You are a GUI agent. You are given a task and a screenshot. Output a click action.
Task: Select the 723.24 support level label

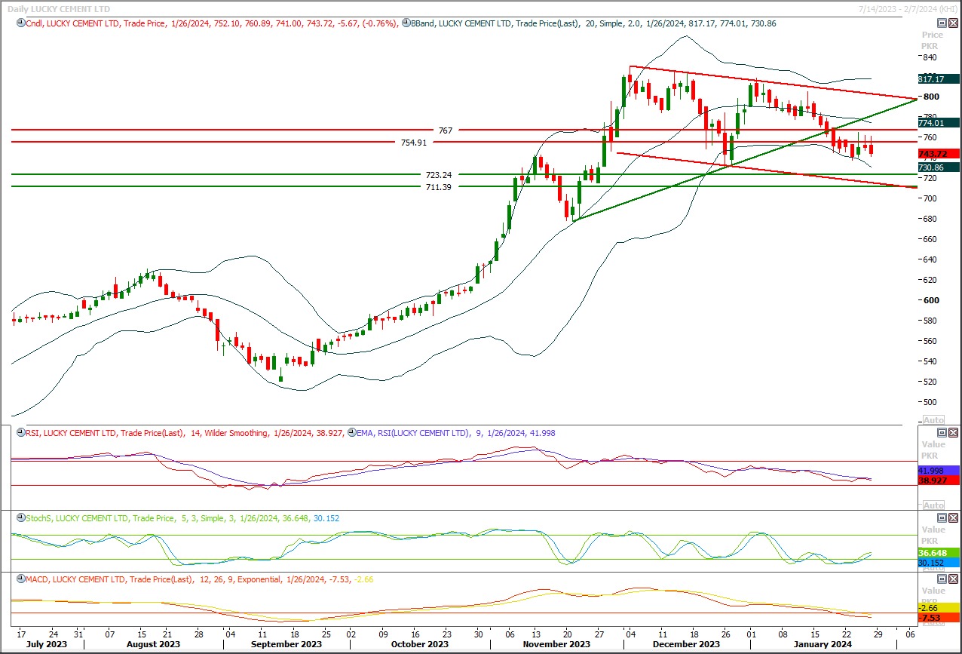(x=439, y=175)
